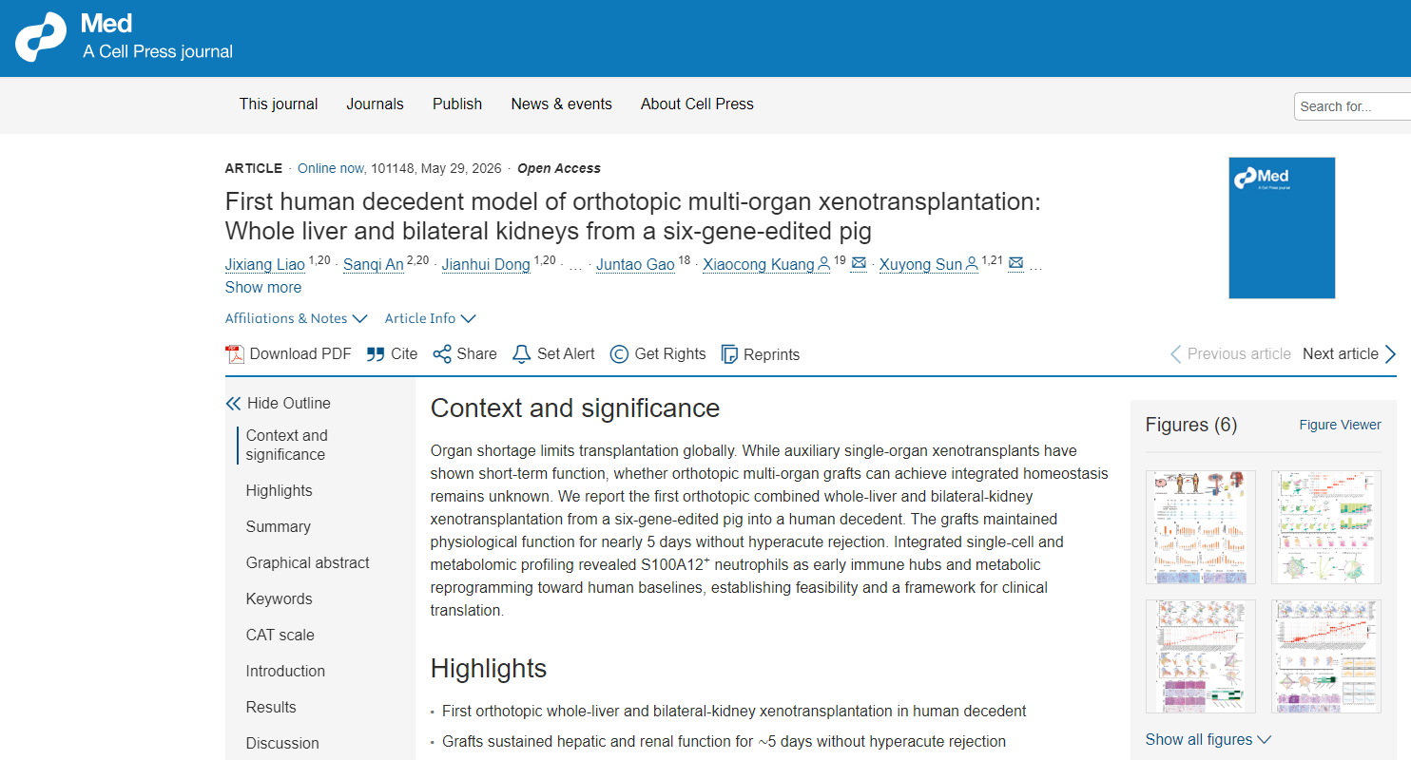
Task: Go to Next article
Action: pos(1349,354)
